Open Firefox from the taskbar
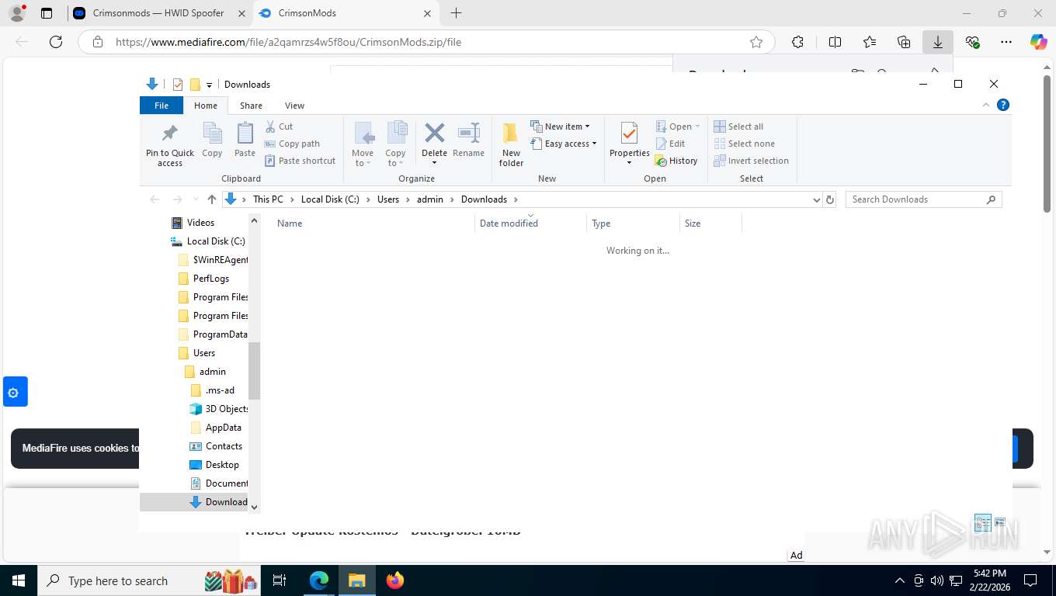Screen dimensions: 1056x596 tap(395, 580)
